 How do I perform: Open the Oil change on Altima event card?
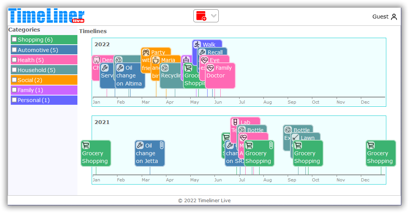pyautogui.click(x=130, y=76)
